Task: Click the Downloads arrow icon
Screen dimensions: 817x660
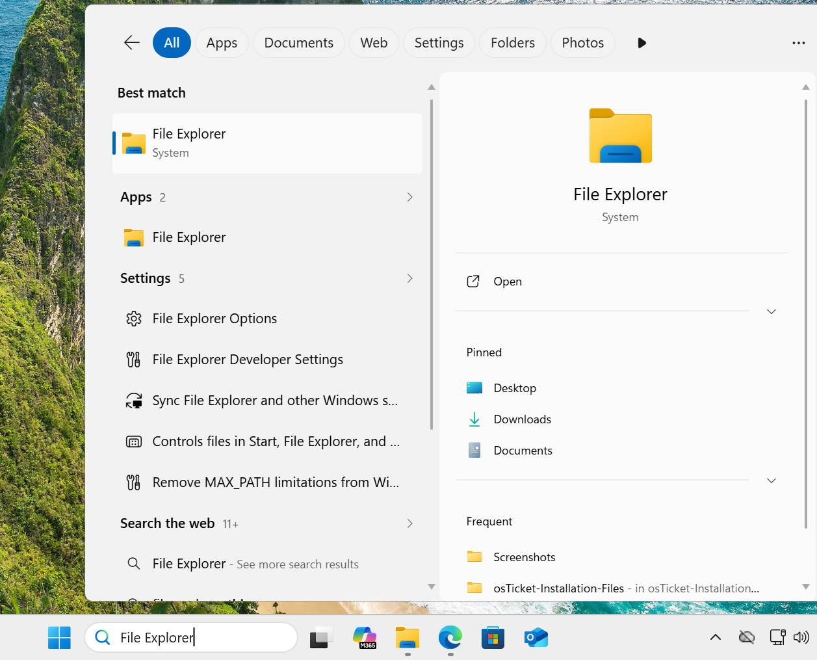Action: point(474,419)
